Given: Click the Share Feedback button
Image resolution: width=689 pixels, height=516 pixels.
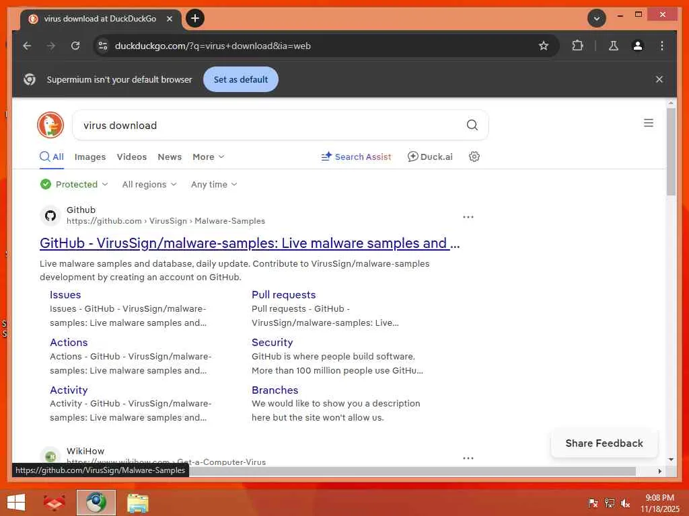Looking at the screenshot, I should coord(604,443).
